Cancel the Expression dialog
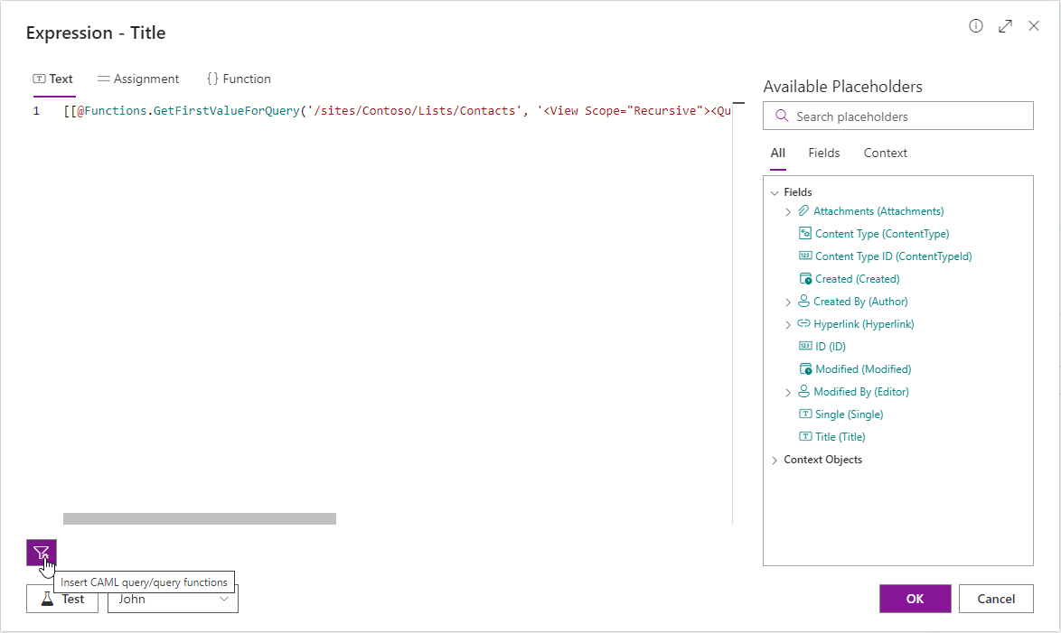This screenshot has height=633, width=1061. tap(996, 598)
